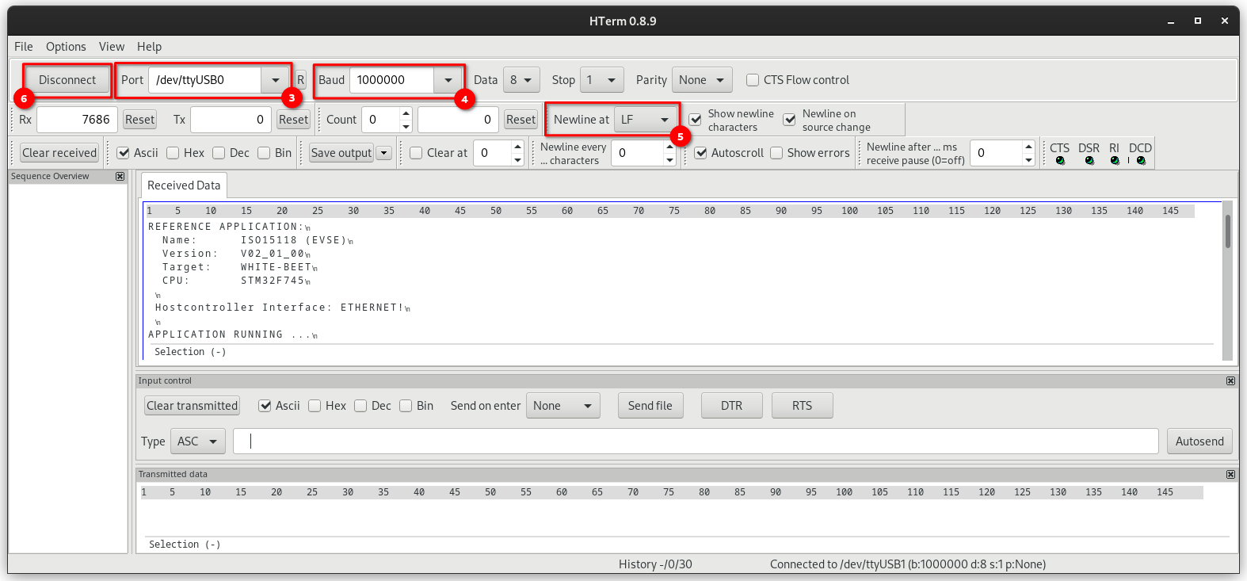The image size is (1247, 581).
Task: Enable CTS Flow control checkbox
Action: 753,80
